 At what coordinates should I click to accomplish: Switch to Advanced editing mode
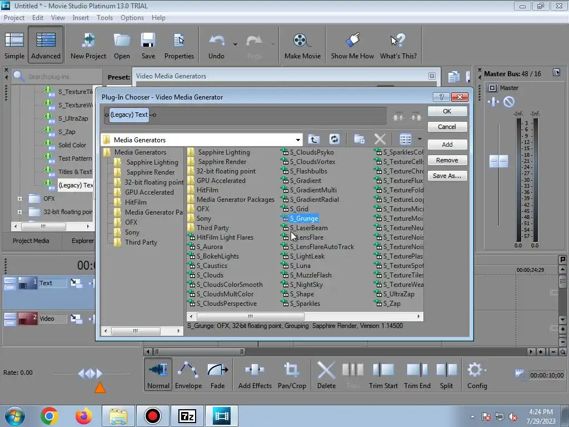tap(46, 46)
